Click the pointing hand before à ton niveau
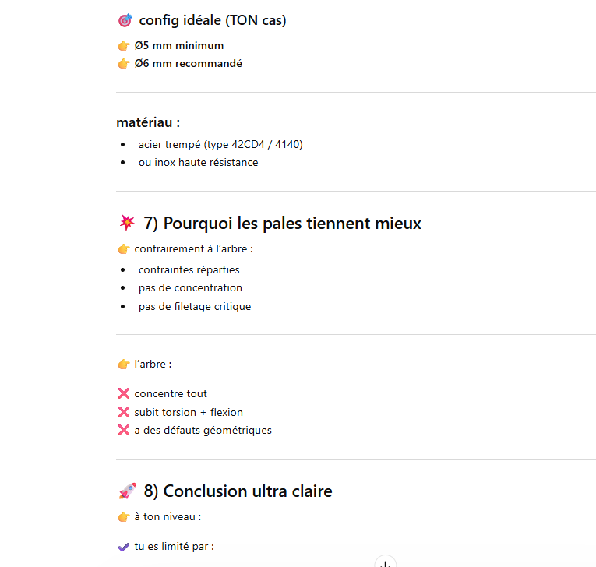 [x=123, y=516]
